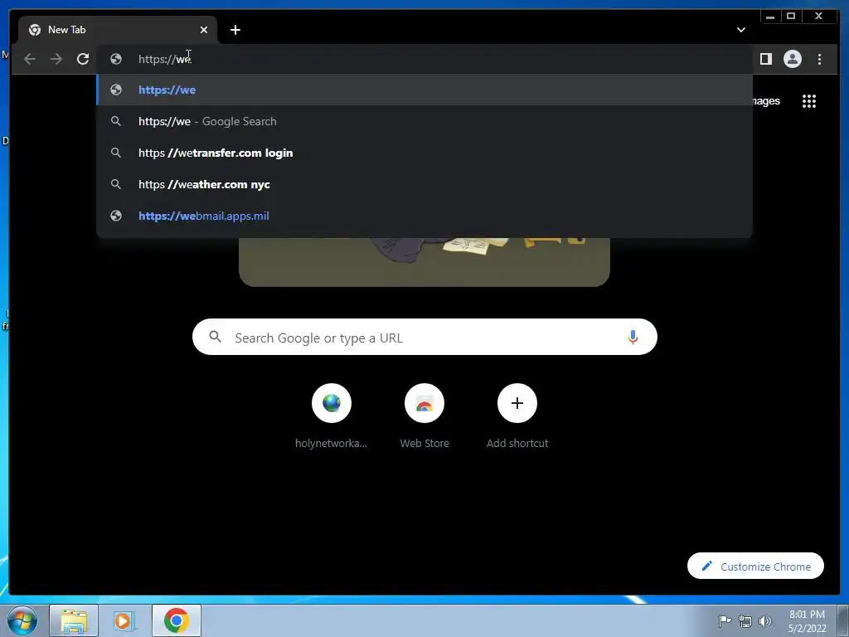Image resolution: width=849 pixels, height=637 pixels.
Task: Minimize the Chrome window
Action: pos(770,17)
